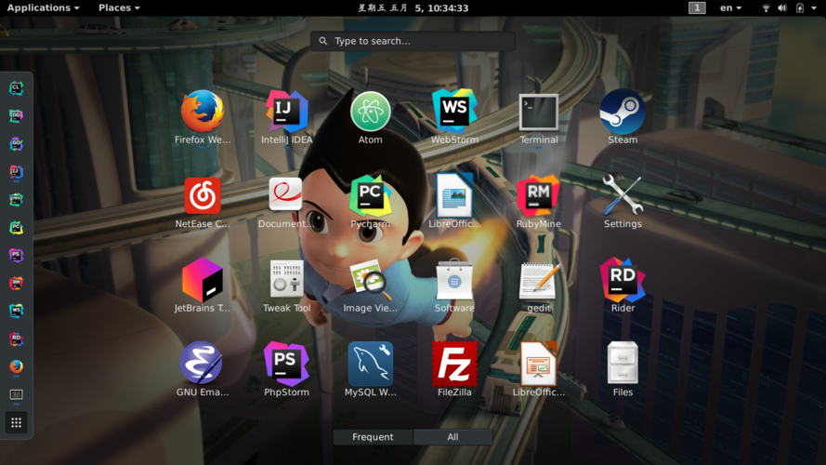Open the Files manager
Screen dimensions: 826x465
(x=623, y=363)
